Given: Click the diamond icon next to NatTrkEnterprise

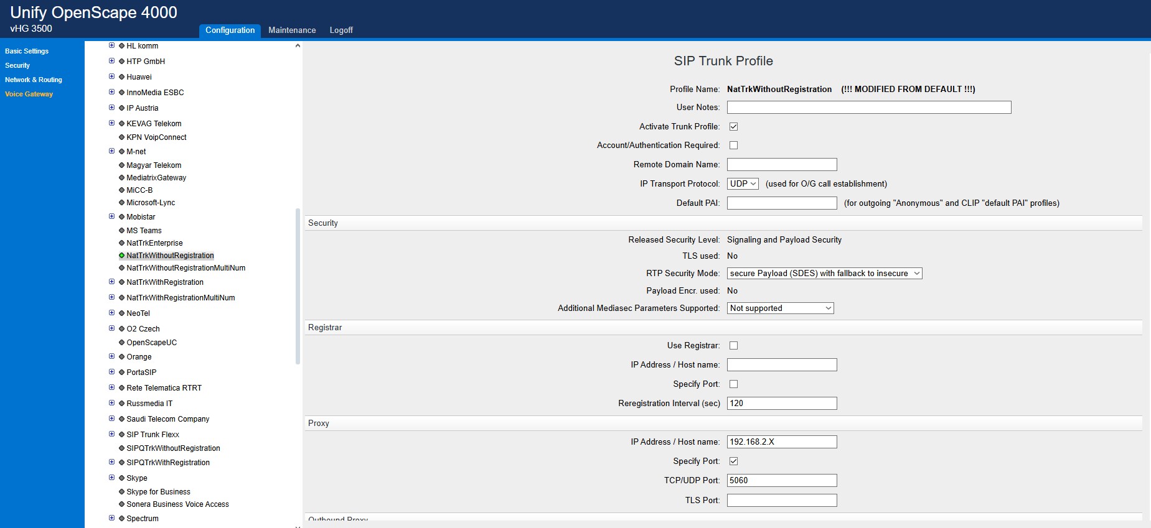Looking at the screenshot, I should (121, 243).
